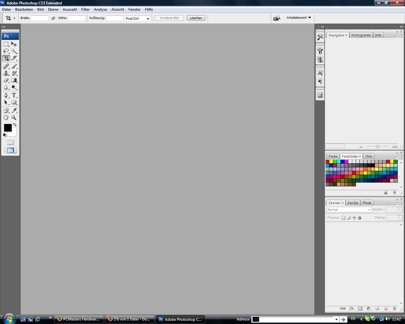
Task: Swap width and height values
Action: point(53,18)
